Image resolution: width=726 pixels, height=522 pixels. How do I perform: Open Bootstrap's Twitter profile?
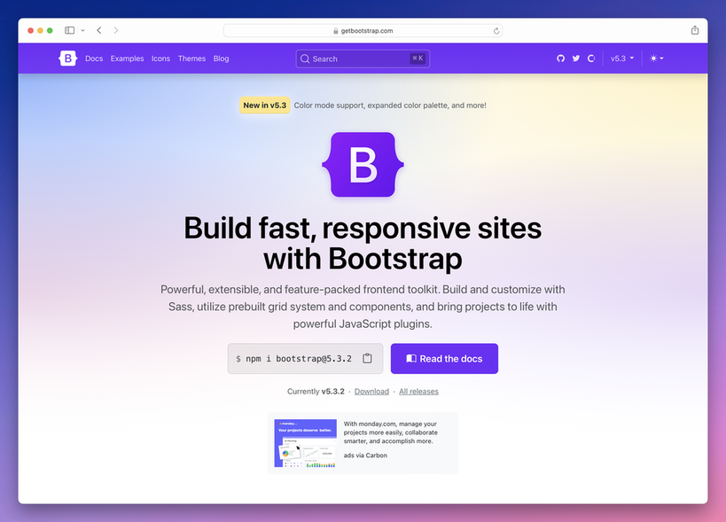575,58
